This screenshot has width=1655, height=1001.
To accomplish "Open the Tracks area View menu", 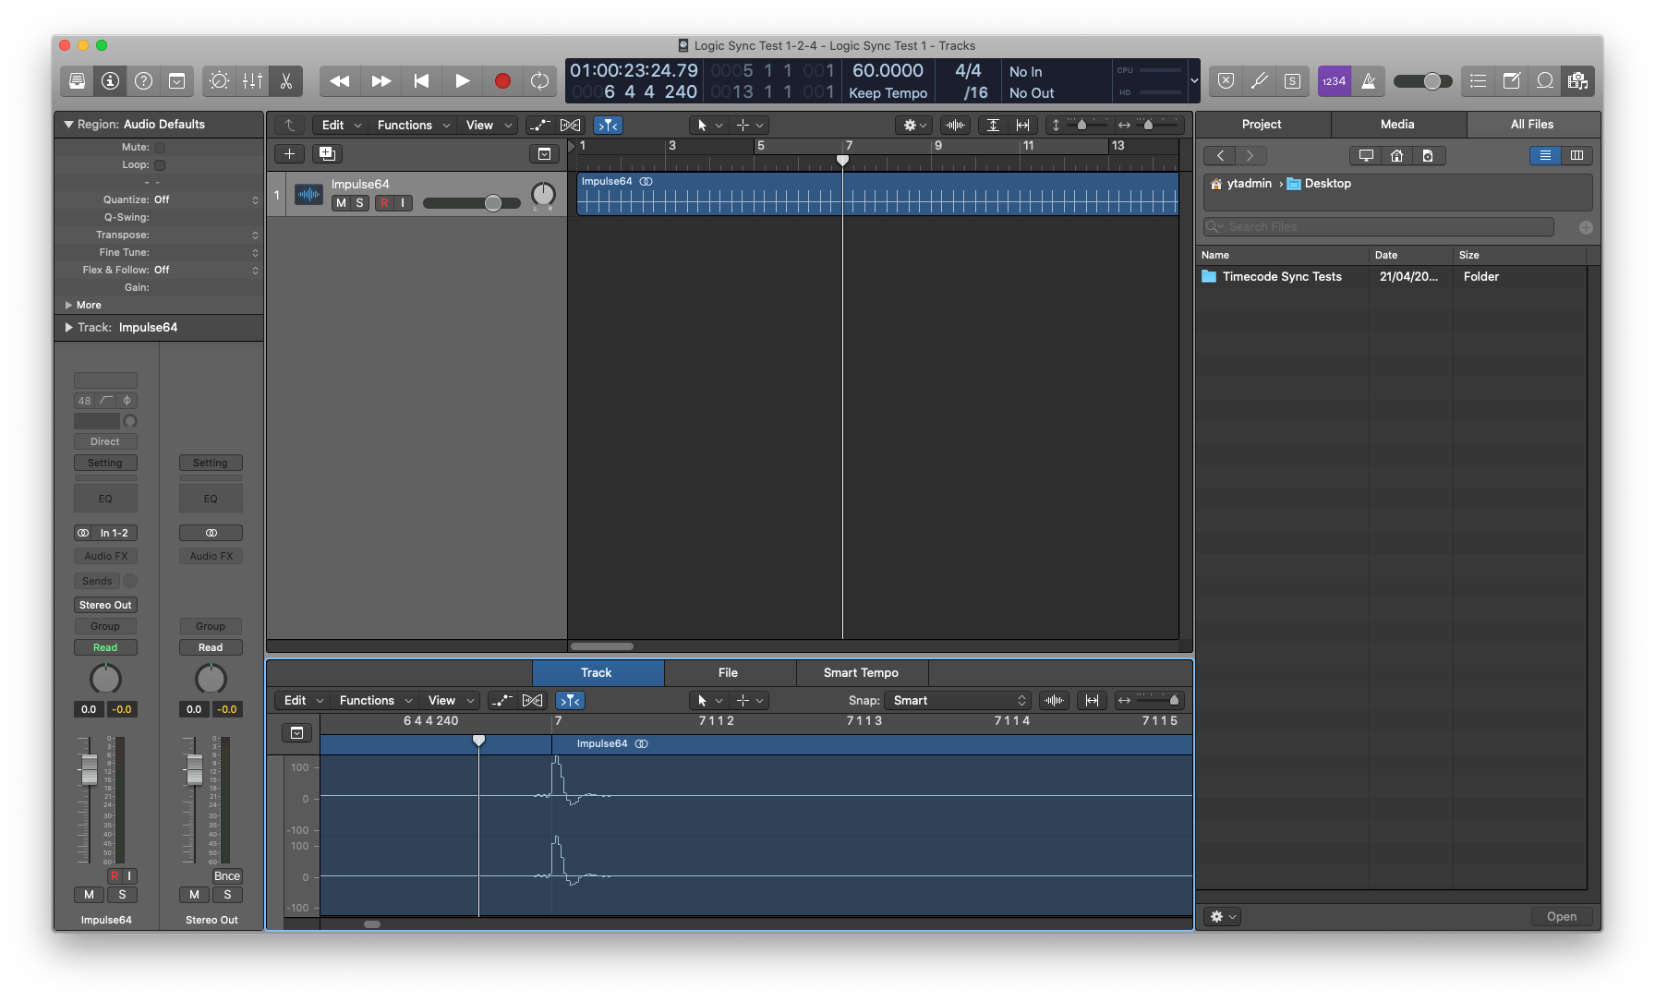I will 488,126.
